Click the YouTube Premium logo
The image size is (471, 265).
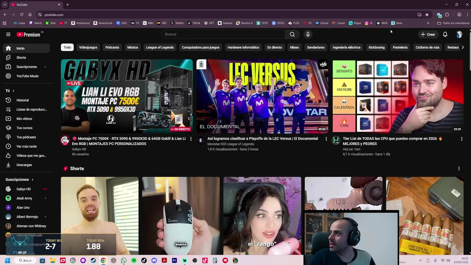(x=28, y=34)
